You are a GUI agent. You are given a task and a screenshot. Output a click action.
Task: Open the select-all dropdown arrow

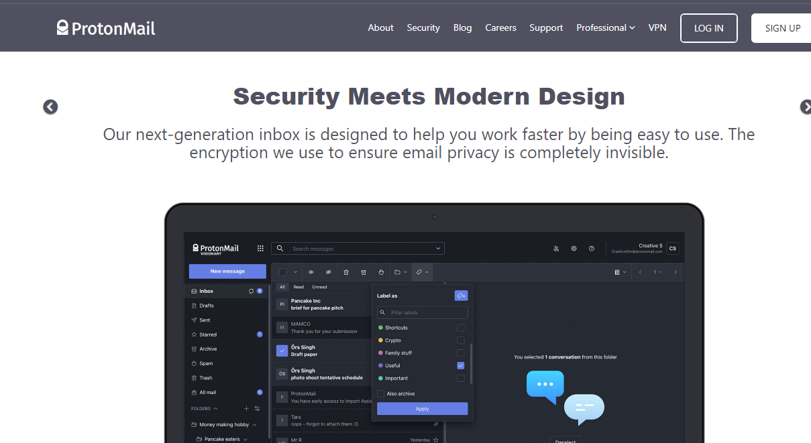(x=295, y=272)
